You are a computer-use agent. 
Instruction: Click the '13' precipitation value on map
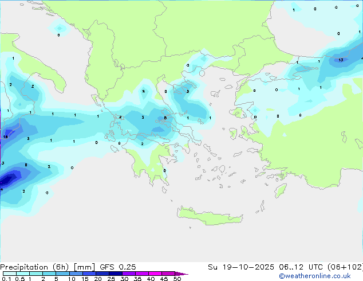click(341, 60)
